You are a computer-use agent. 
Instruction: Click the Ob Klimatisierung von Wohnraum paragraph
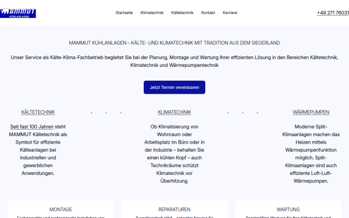click(x=174, y=153)
